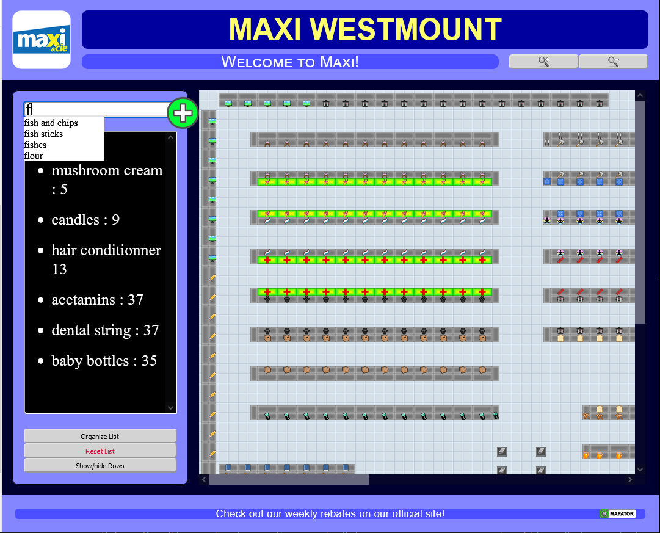The image size is (660, 533).
Task: Select 'acetamins : 37' list entry
Action: tap(97, 300)
